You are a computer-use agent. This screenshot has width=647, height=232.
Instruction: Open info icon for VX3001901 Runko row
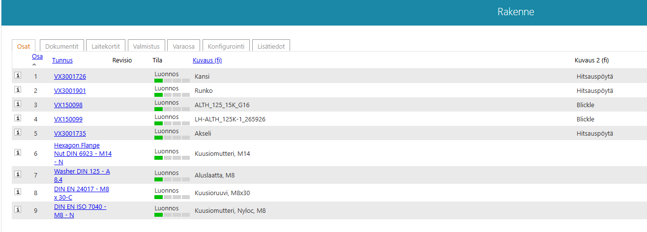[18, 90]
